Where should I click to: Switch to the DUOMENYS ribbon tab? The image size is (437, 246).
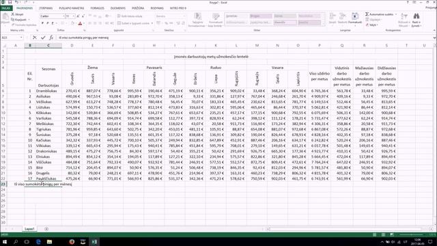[x=117, y=8]
